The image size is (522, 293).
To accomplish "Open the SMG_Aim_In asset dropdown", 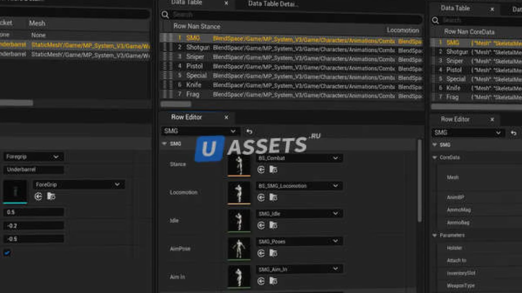I will 299,269.
